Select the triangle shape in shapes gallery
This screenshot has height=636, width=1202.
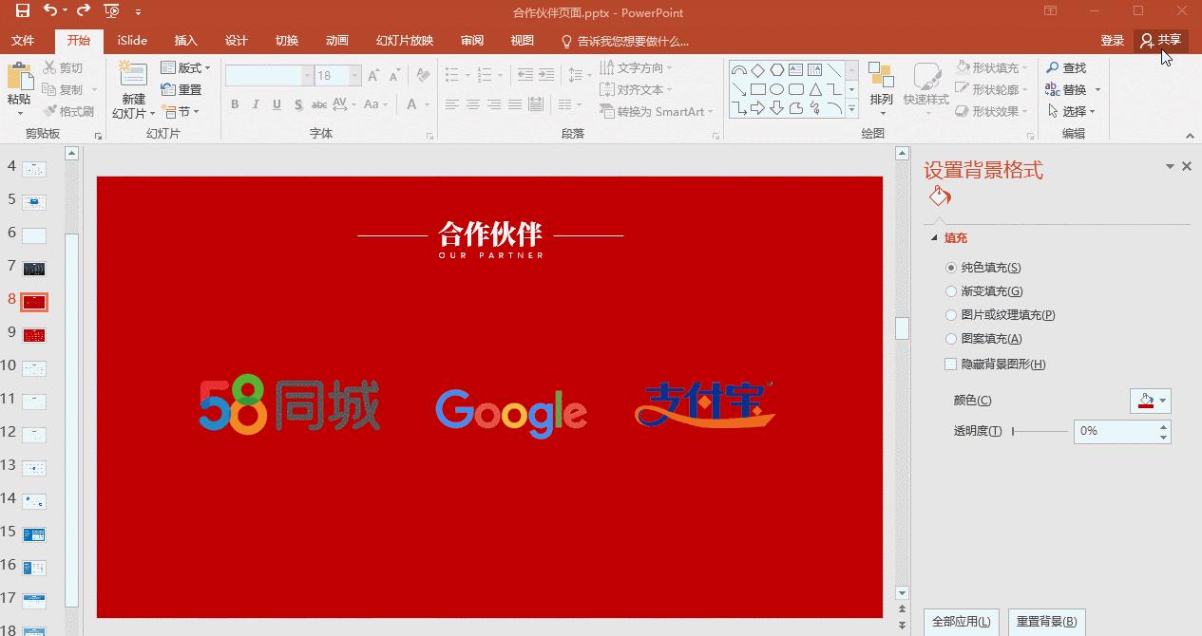tap(814, 89)
